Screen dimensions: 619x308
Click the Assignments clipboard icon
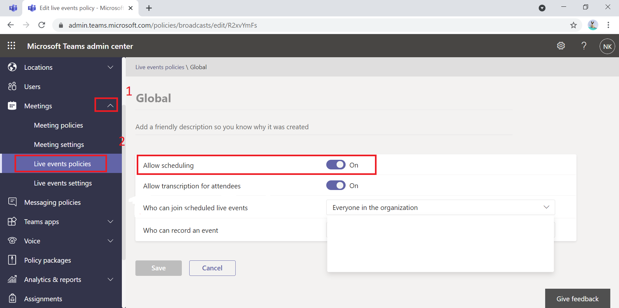12,298
